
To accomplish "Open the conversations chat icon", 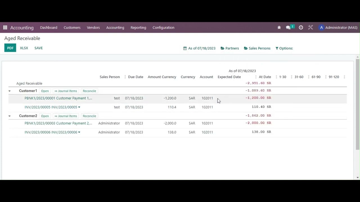I will click(x=288, y=27).
